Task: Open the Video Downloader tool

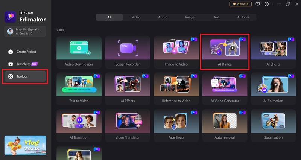Action: click(x=79, y=52)
